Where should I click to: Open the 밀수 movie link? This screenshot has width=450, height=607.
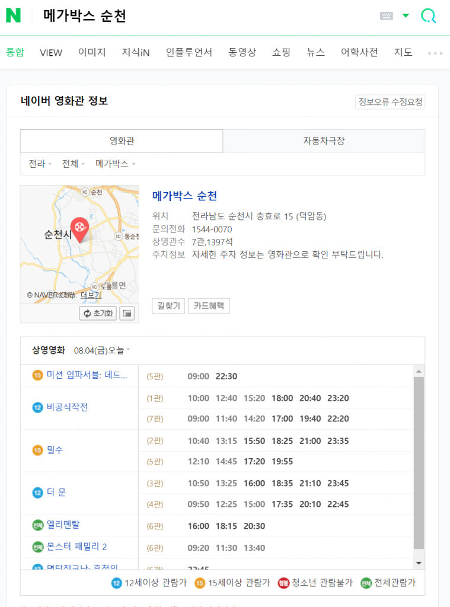[x=55, y=450]
